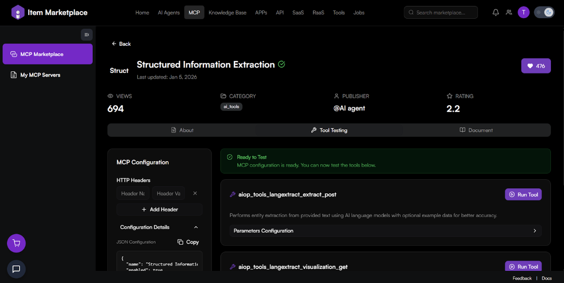Select Knowledge Base in the top navigation
The image size is (564, 283).
click(x=227, y=13)
